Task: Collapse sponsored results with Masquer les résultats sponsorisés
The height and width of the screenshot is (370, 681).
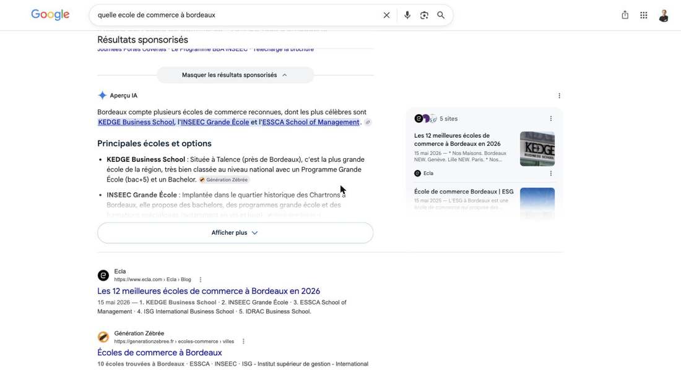Action: [x=235, y=75]
